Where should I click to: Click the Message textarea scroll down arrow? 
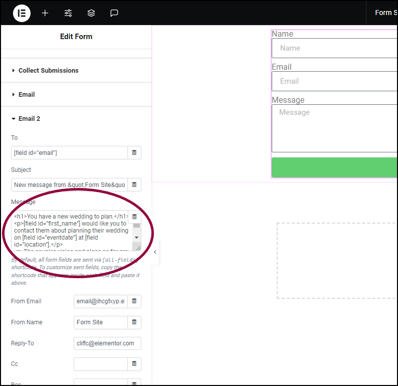136,238
